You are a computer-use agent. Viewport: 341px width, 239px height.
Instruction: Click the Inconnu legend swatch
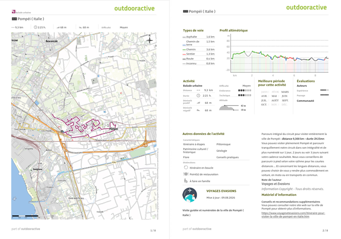(x=184, y=64)
